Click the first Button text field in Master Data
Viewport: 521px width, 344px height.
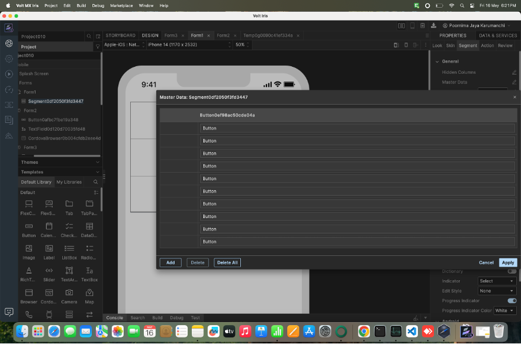357,128
